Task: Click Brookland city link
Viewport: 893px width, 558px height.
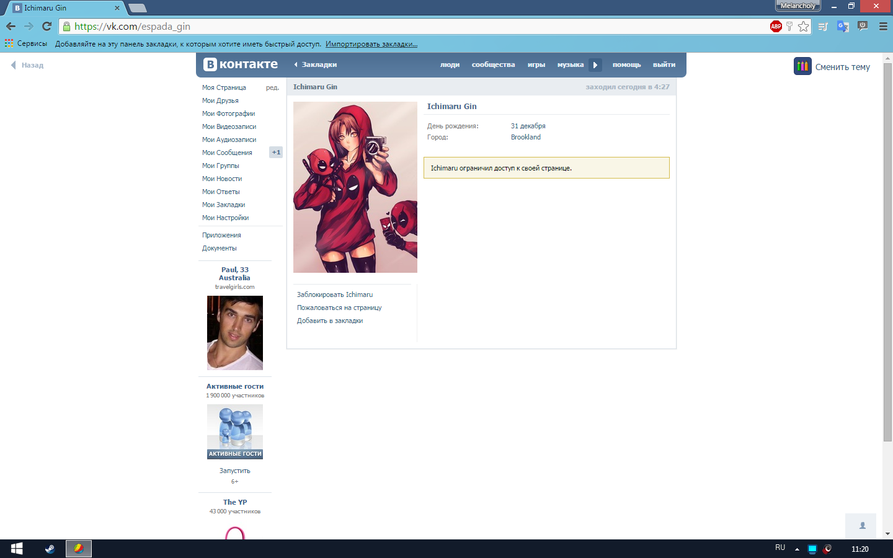Action: tap(526, 137)
